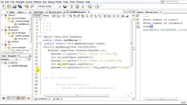The image size is (187, 105).
Task: Click the Uncomment icon in editor toolbar
Action: pos(127,16)
